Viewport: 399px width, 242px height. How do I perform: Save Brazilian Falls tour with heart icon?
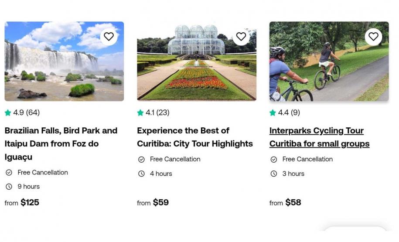pos(109,37)
